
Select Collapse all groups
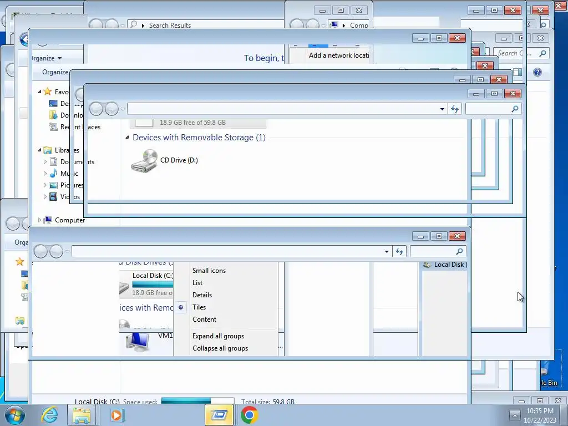pyautogui.click(x=220, y=348)
